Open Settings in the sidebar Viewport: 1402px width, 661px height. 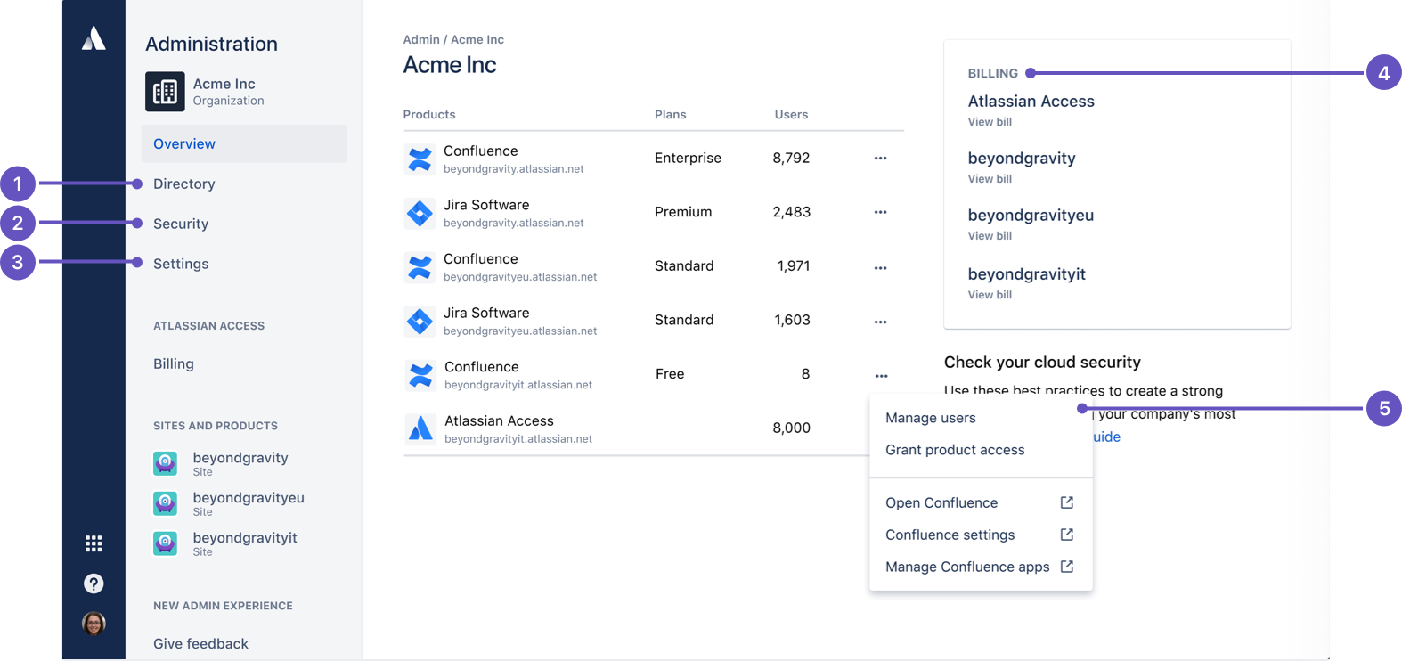181,264
